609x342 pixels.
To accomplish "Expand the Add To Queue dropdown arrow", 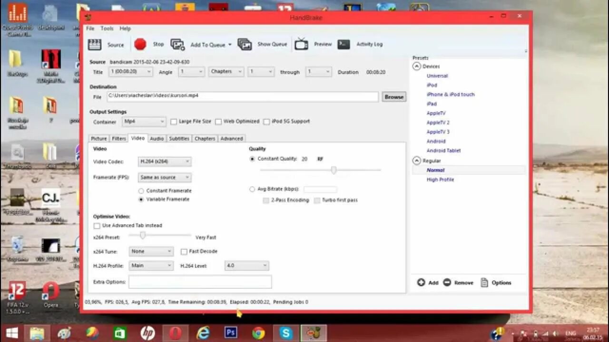I will (x=230, y=45).
